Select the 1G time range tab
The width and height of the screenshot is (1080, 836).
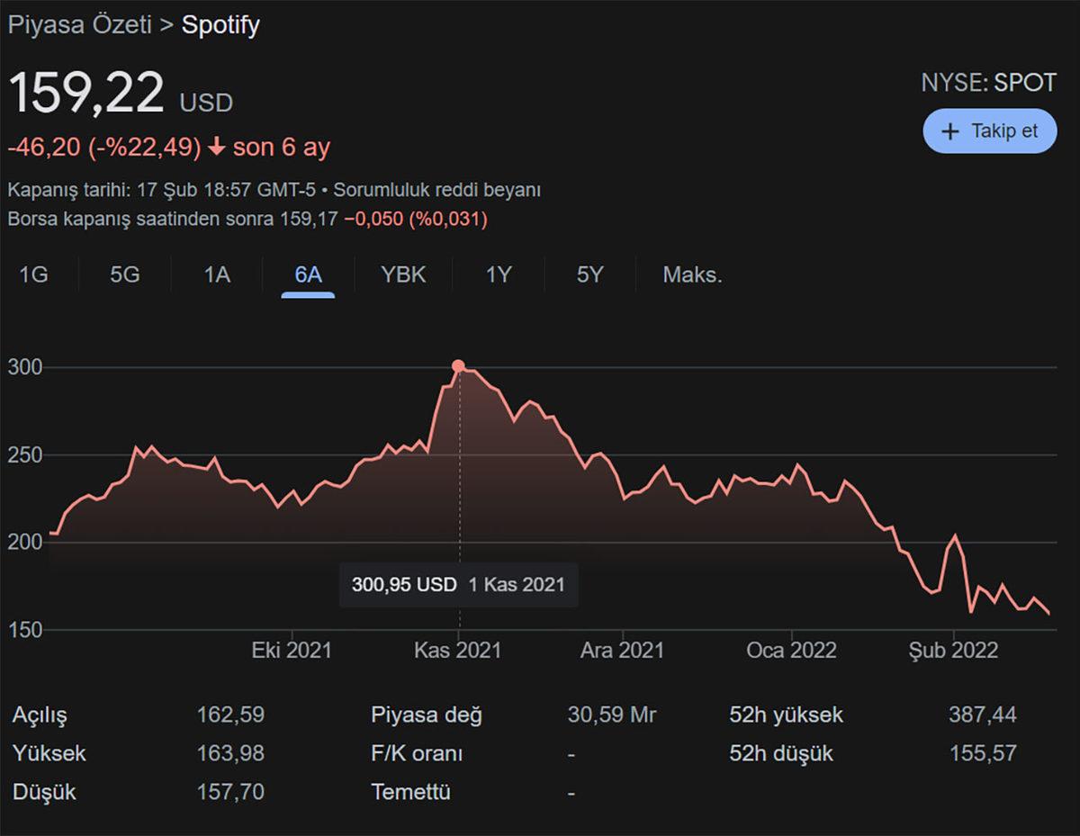[x=33, y=274]
